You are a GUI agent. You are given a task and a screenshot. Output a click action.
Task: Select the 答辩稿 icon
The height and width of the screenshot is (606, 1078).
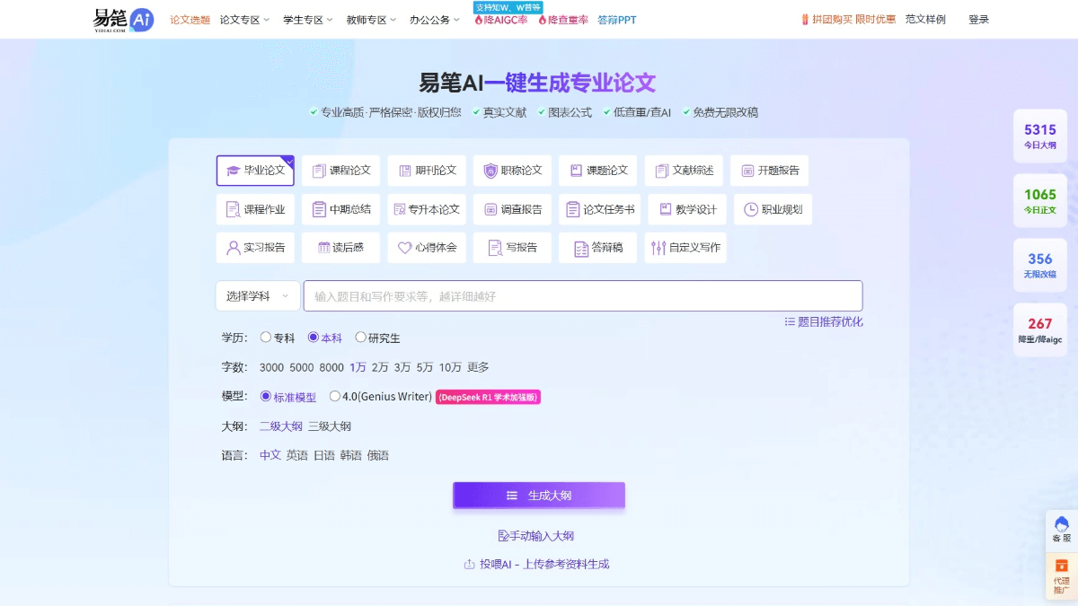(x=580, y=248)
